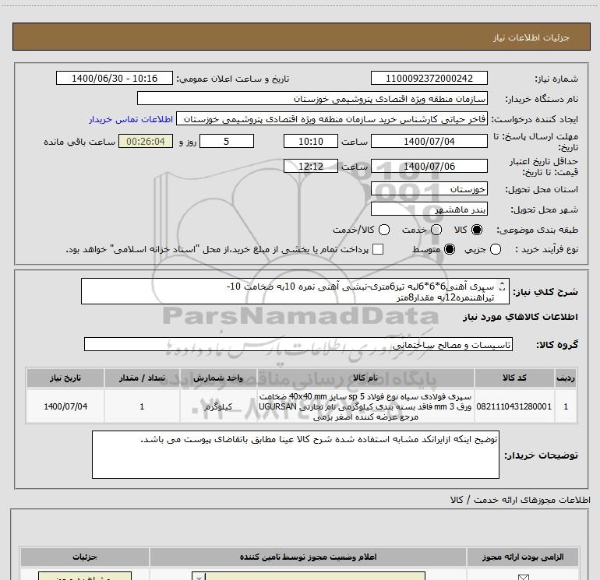Select the جزیی purchase type radio
Viewport: 600px width, 580px height.
pos(496,249)
